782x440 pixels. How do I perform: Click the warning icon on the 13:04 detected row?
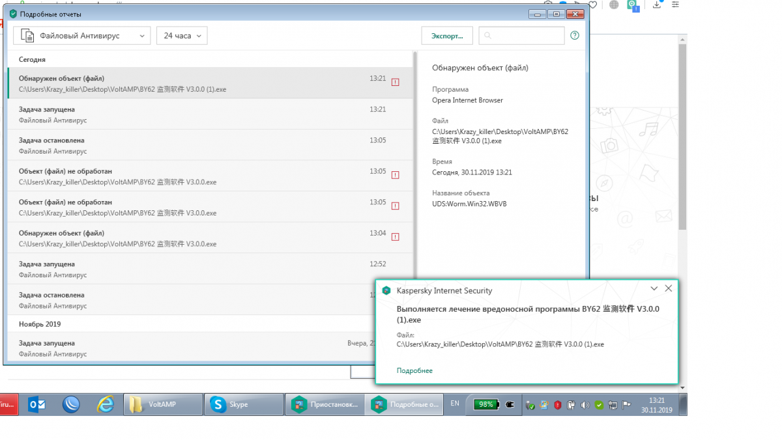point(395,237)
